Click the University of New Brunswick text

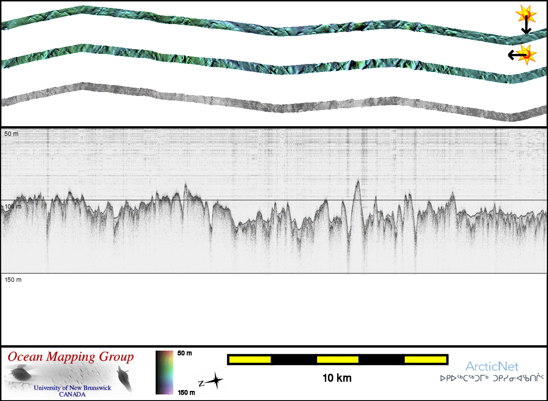[x=72, y=388]
